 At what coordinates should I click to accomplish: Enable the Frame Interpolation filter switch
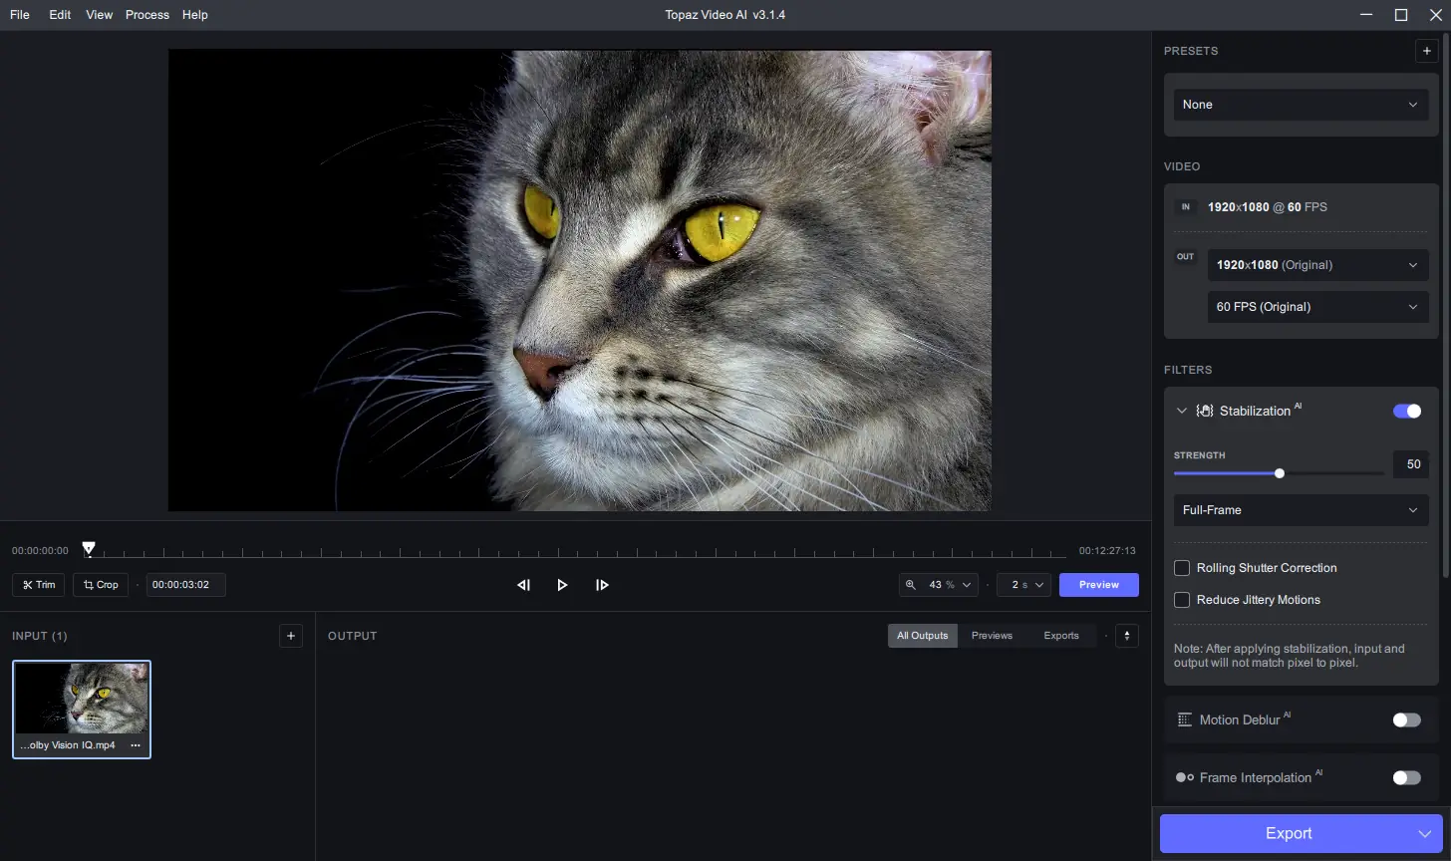coord(1407,777)
